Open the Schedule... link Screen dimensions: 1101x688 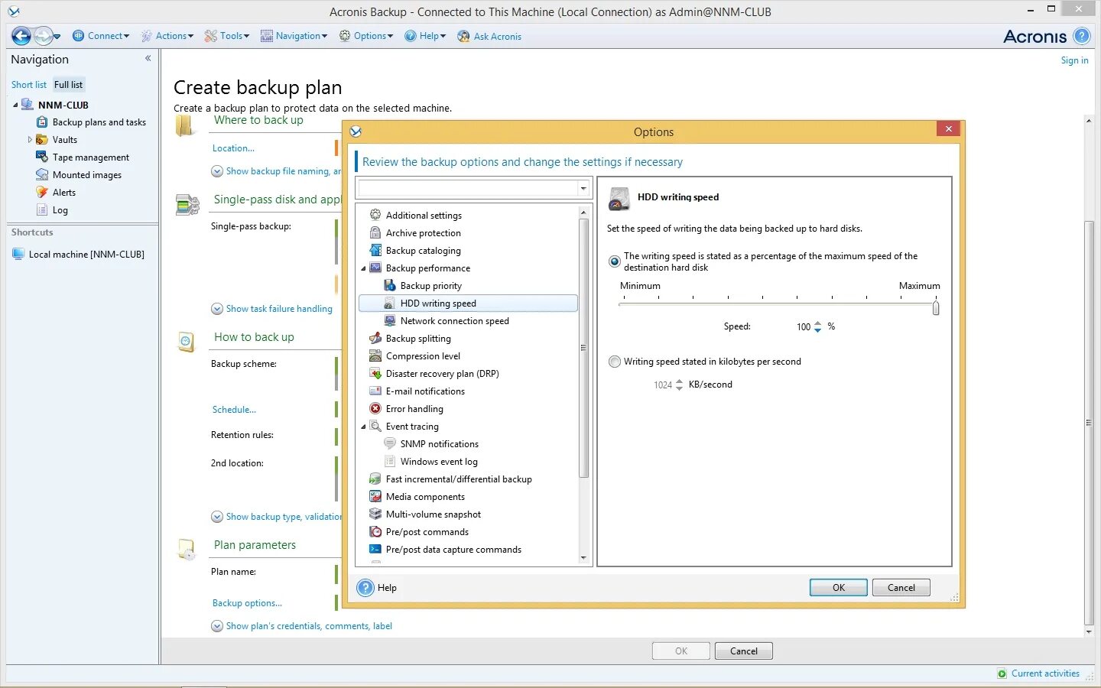coord(234,410)
